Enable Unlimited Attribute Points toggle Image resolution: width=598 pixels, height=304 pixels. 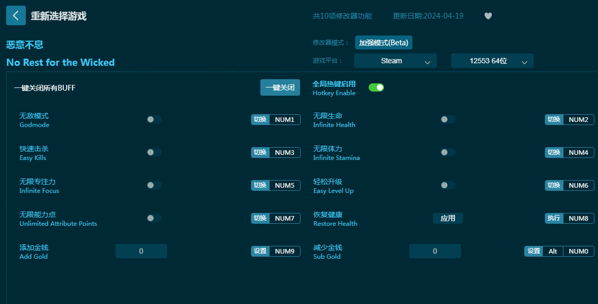154,218
